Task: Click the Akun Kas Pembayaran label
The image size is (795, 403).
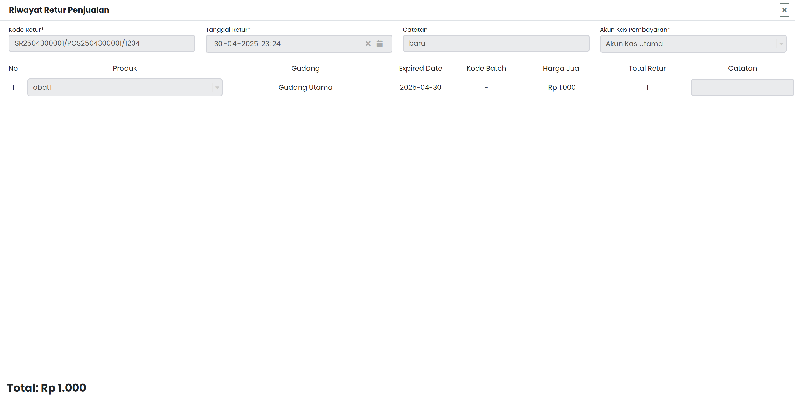Action: (635, 30)
